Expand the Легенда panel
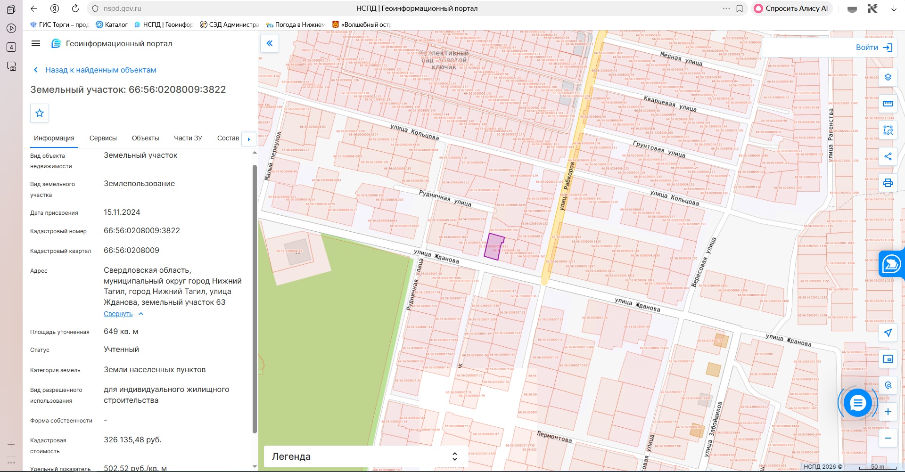The height and width of the screenshot is (472, 905). [x=366, y=456]
